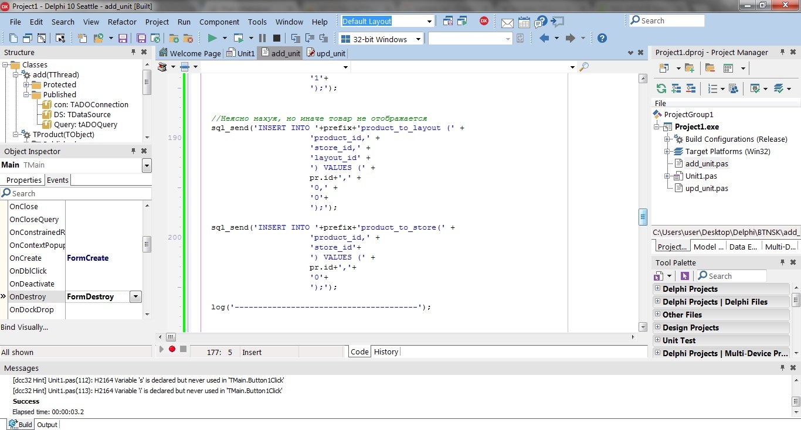Viewport: 801px width, 430px height.
Task: Click the gray Forward navigation arrow
Action: pyautogui.click(x=570, y=39)
